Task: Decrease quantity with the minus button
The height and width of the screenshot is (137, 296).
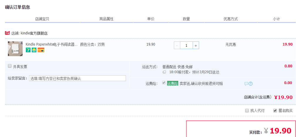Action: tap(177, 45)
